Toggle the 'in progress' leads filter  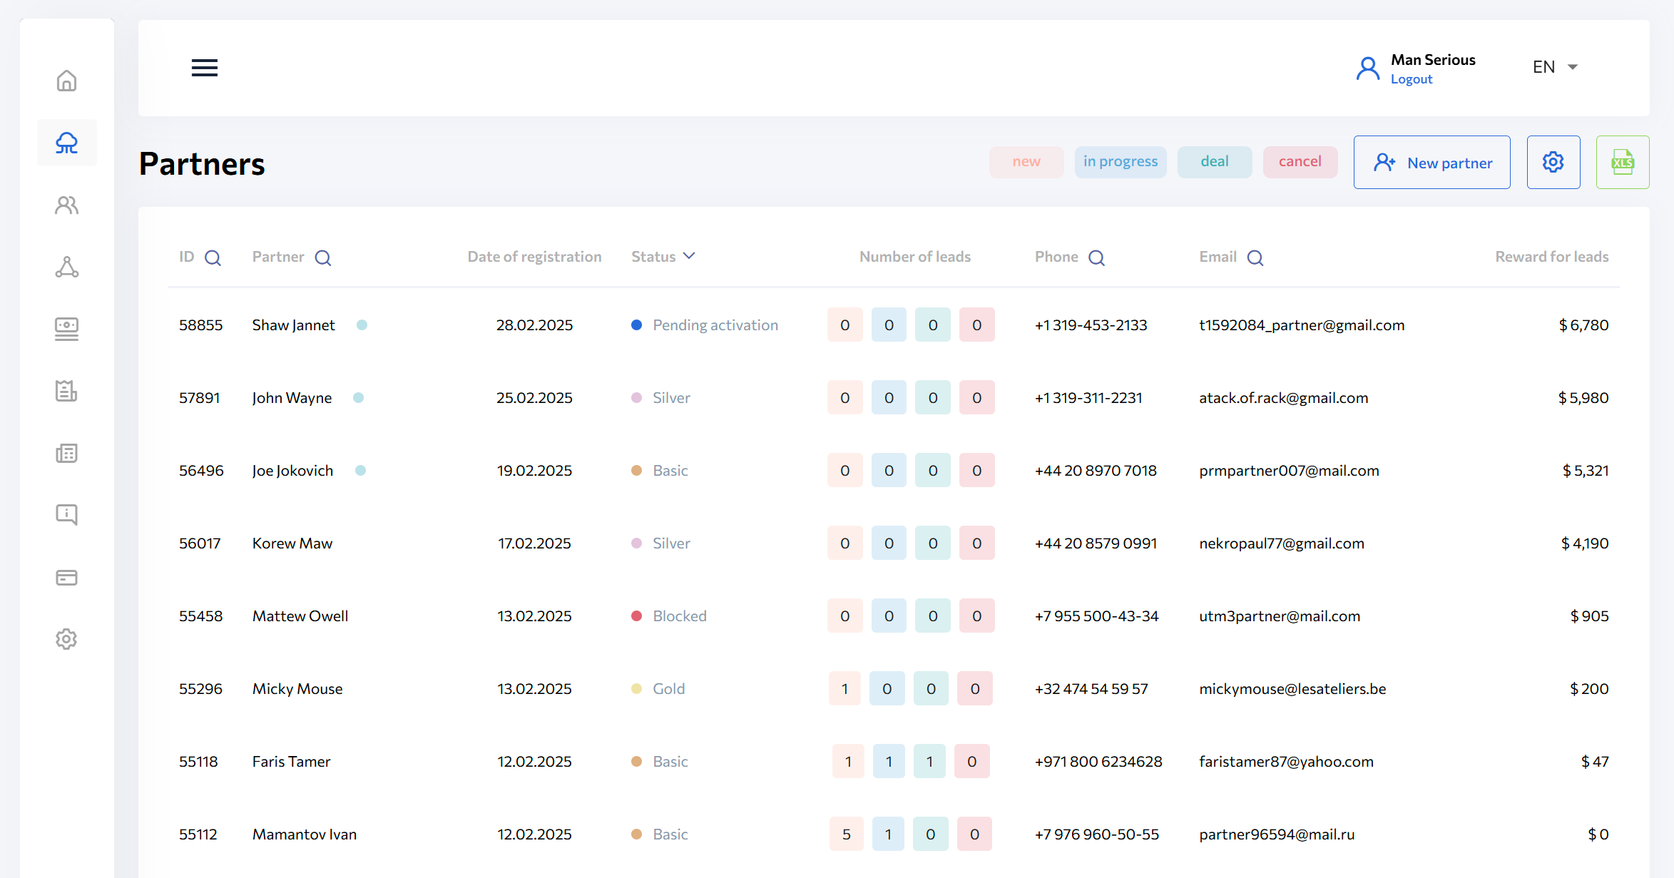pos(1120,162)
